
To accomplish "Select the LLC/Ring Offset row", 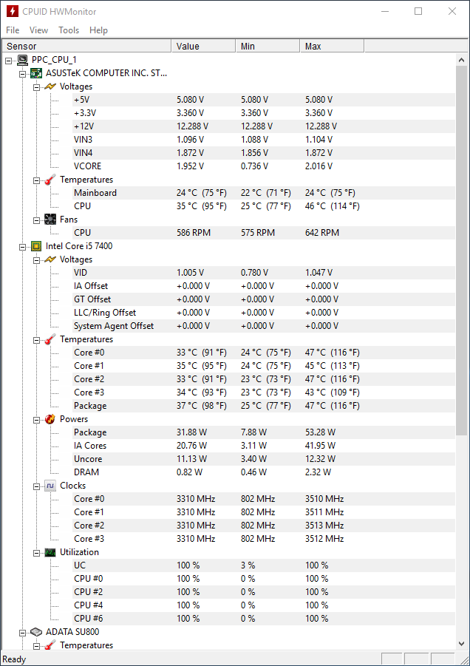I will click(263, 313).
